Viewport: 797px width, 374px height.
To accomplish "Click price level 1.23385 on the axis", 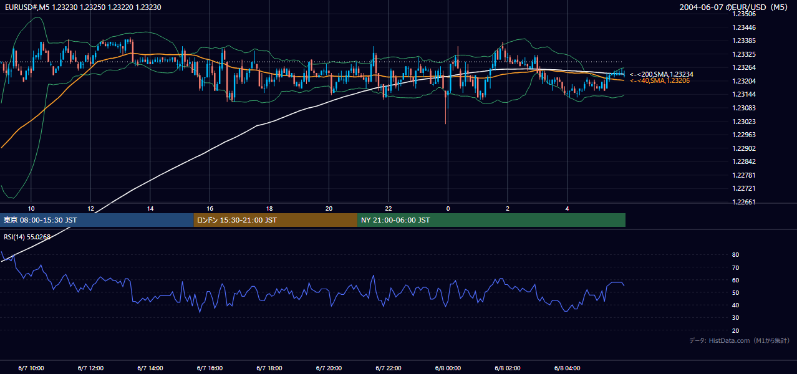I will (743, 41).
